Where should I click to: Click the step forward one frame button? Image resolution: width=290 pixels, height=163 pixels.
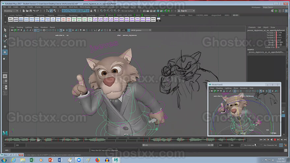click(x=282, y=140)
